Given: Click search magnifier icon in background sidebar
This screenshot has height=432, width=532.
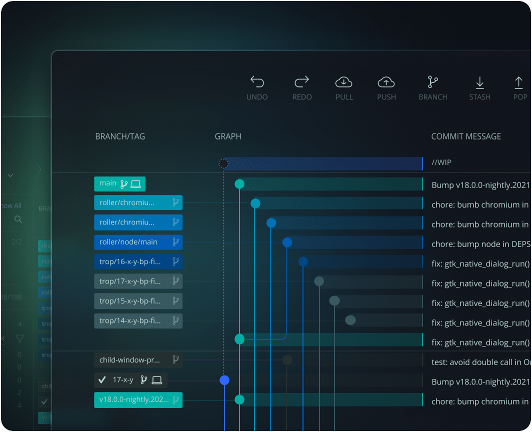Looking at the screenshot, I should point(18,219).
